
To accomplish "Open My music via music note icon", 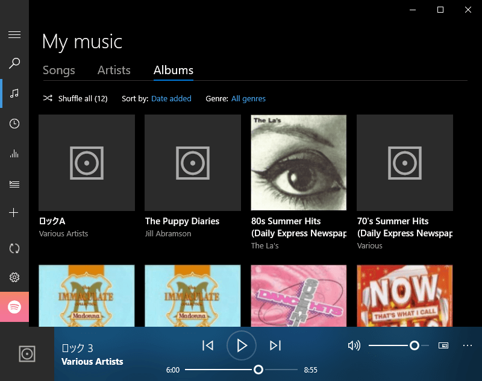I will tap(14, 93).
